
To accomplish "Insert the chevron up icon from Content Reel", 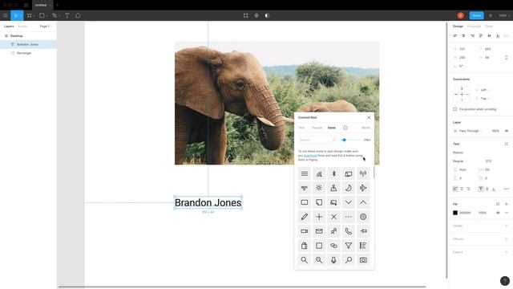I will (363, 202).
